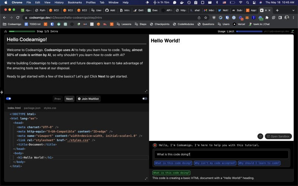The height and width of the screenshot is (186, 298).
Task: Click Join Waitlist button
Action: point(88,99)
